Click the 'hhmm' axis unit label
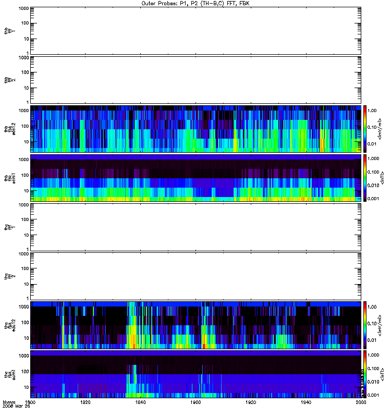391x417 pixels. (9, 402)
